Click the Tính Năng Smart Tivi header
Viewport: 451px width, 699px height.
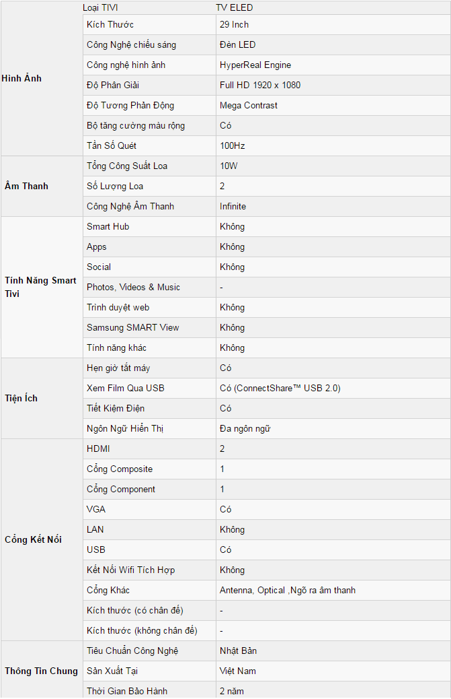point(42,287)
